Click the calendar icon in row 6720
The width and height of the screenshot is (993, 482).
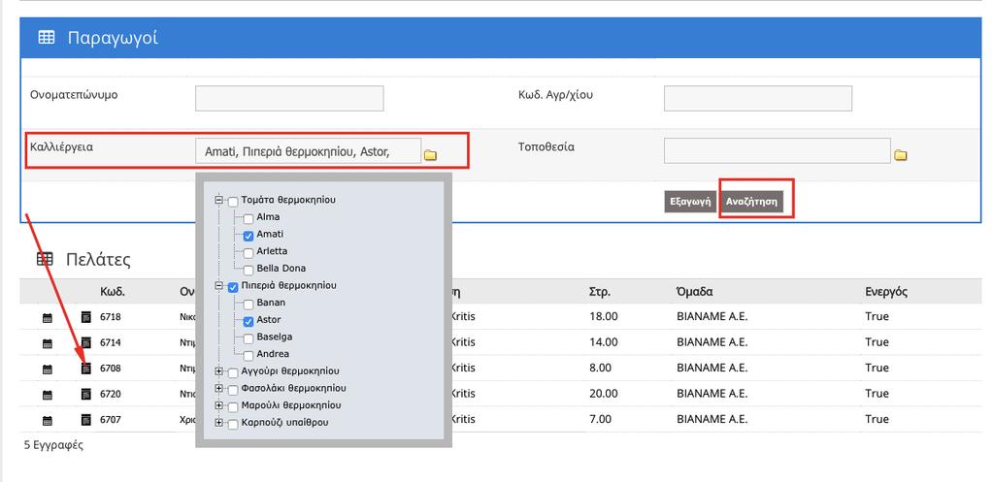pos(48,395)
